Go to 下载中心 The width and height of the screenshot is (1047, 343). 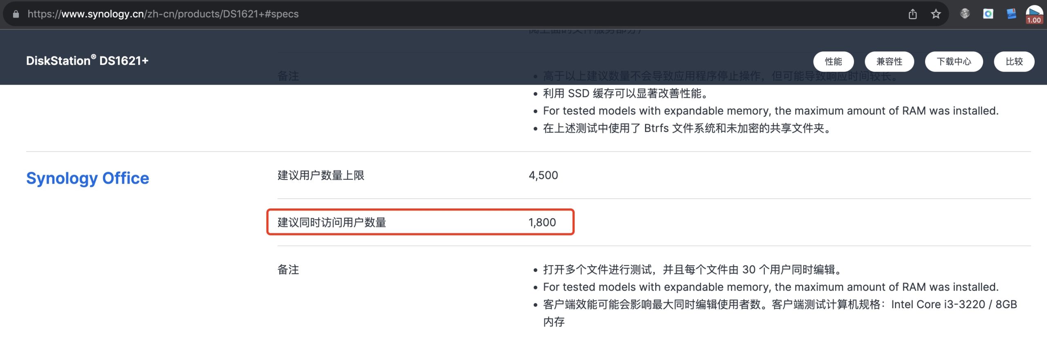(954, 62)
